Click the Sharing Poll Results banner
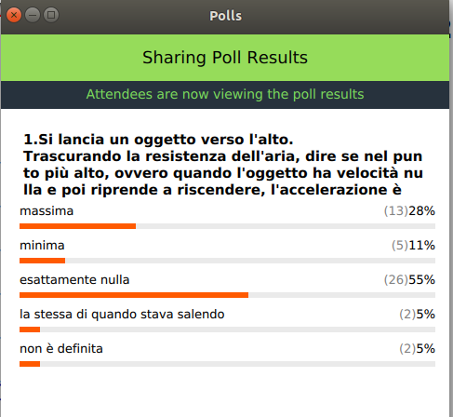The width and height of the screenshot is (453, 417). [225, 58]
